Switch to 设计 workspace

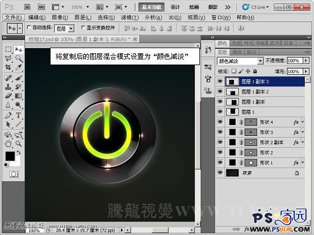175,7
